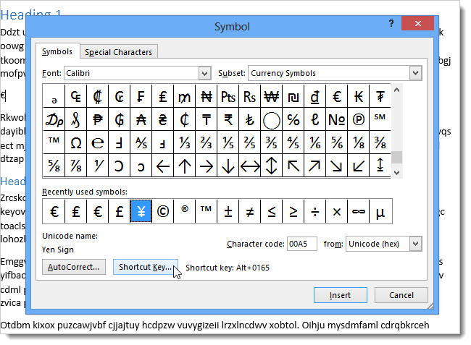Pick the French Franc sign symbol
The width and height of the screenshot is (471, 345).
click(141, 96)
